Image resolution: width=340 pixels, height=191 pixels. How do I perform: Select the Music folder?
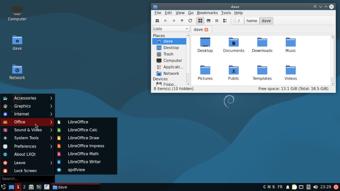(291, 45)
